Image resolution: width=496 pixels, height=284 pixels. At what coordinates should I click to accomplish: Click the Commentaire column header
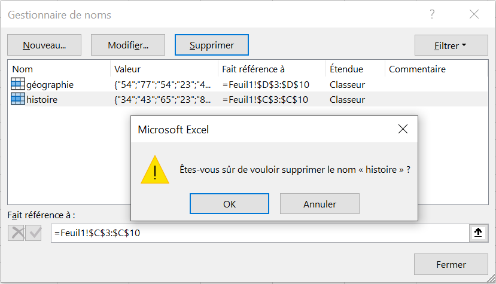point(436,69)
